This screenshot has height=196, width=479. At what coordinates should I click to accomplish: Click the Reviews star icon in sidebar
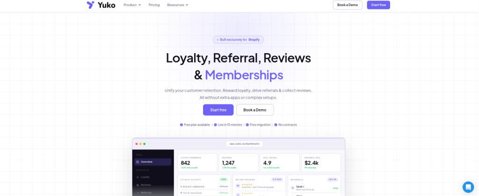click(138, 185)
